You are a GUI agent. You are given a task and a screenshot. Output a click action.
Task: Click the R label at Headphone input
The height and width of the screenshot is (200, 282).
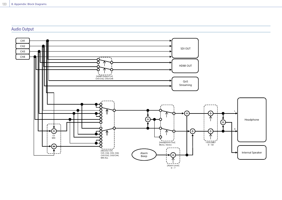point(235,129)
